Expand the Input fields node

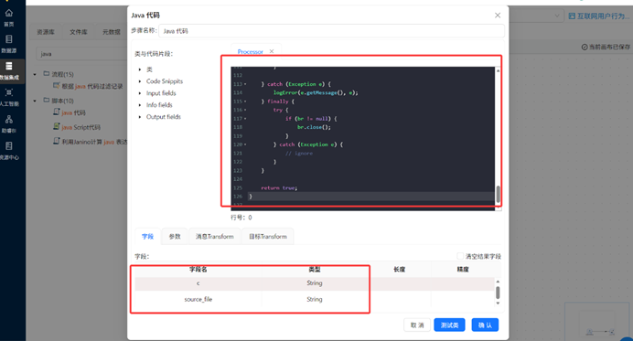click(x=140, y=93)
